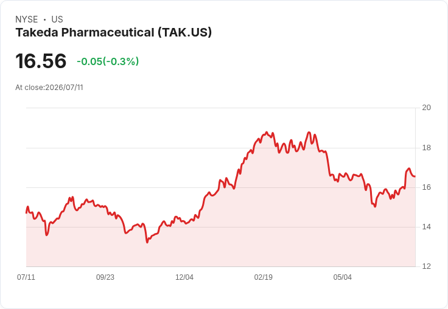448x309 pixels.
Task: Click the 14 y-axis price label
Action: point(426,227)
